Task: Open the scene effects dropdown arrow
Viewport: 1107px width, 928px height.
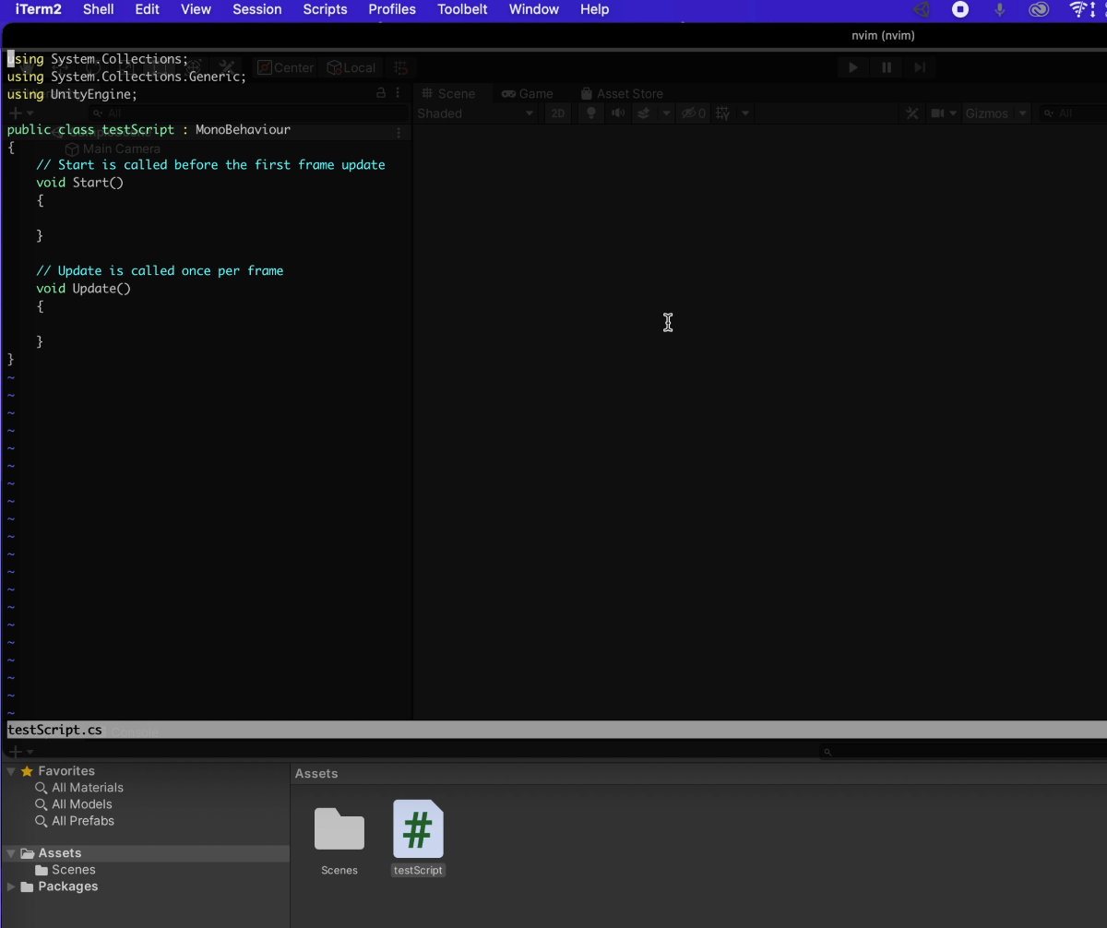Action: pos(666,113)
